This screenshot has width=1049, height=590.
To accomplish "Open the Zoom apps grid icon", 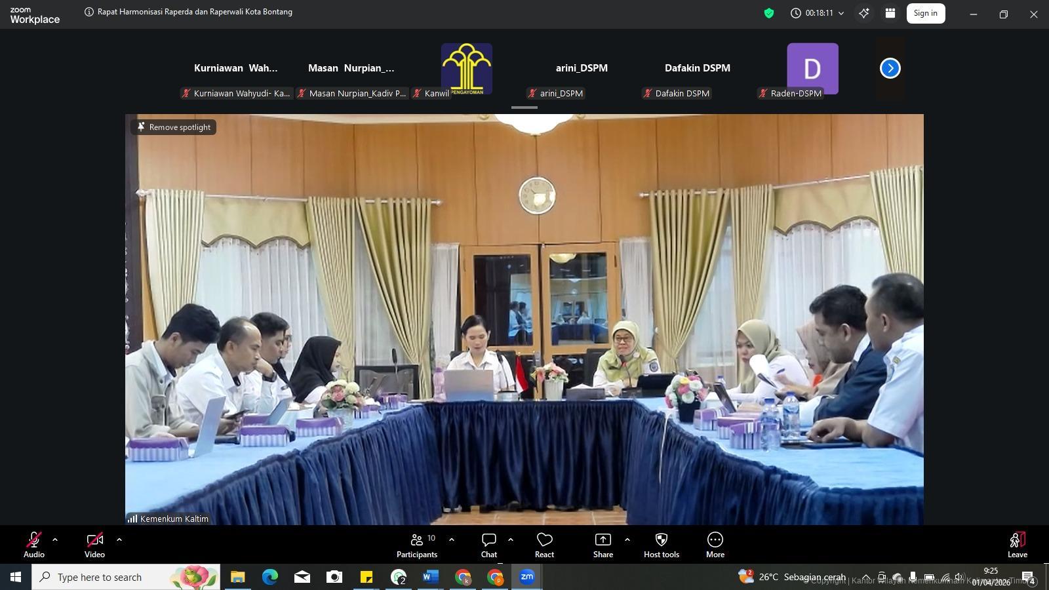I will point(890,13).
